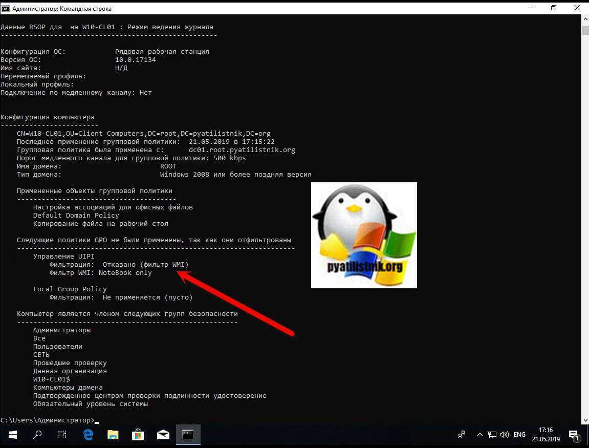The width and height of the screenshot is (589, 448).
Task: Open File Explorer from the taskbar
Action: [113, 435]
